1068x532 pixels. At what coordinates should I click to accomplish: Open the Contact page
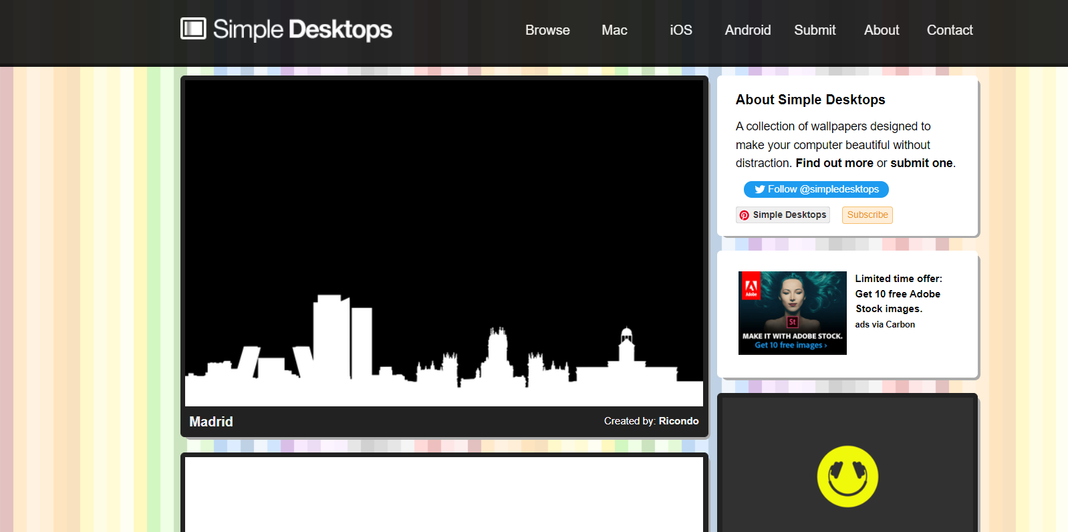pos(950,30)
